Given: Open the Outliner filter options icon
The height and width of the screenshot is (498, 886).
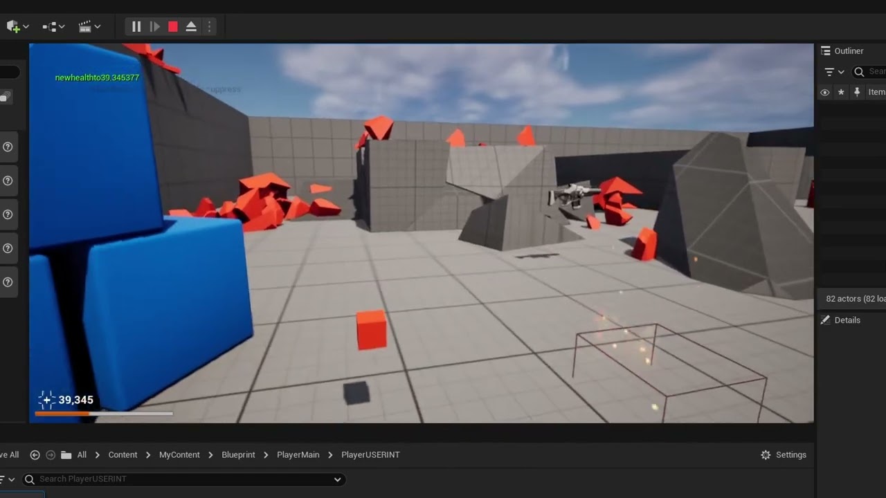Looking at the screenshot, I should pos(829,72).
